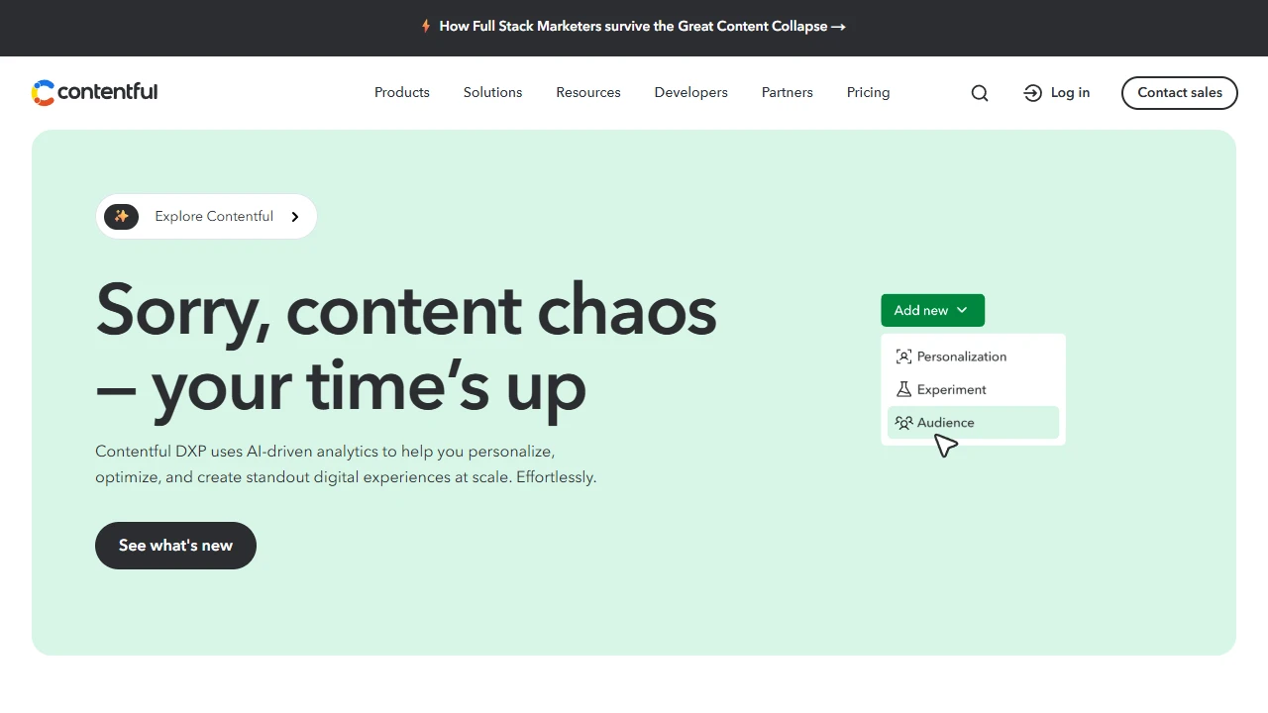Click the Experiment flask icon
The height and width of the screenshot is (713, 1268).
[903, 389]
